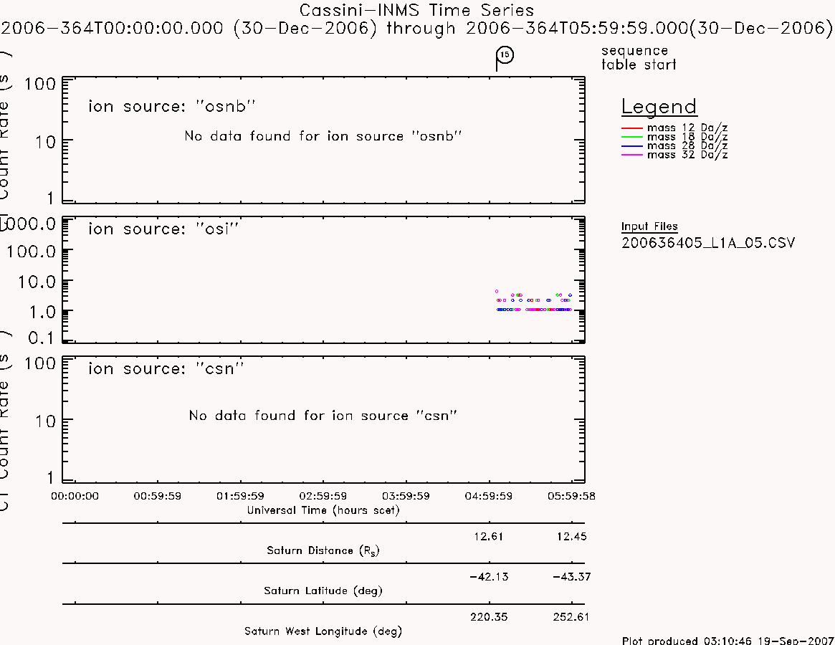The image size is (835, 645).
Task: Click the Saturn Latitude value -43.37
Action: (x=571, y=577)
